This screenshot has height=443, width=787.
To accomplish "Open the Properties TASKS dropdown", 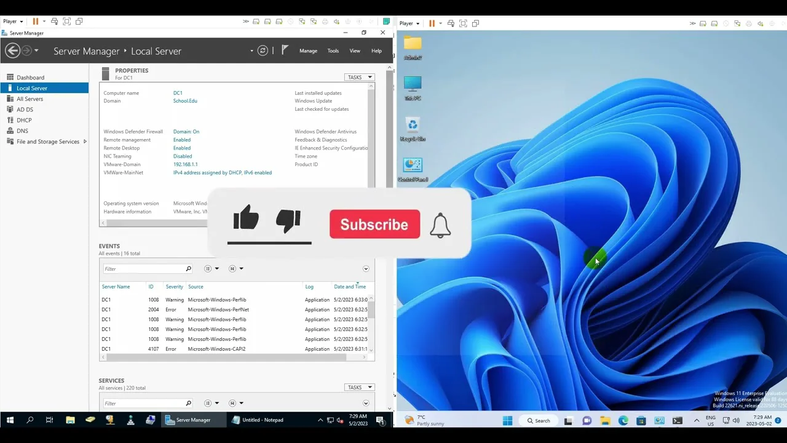I will pyautogui.click(x=359, y=78).
